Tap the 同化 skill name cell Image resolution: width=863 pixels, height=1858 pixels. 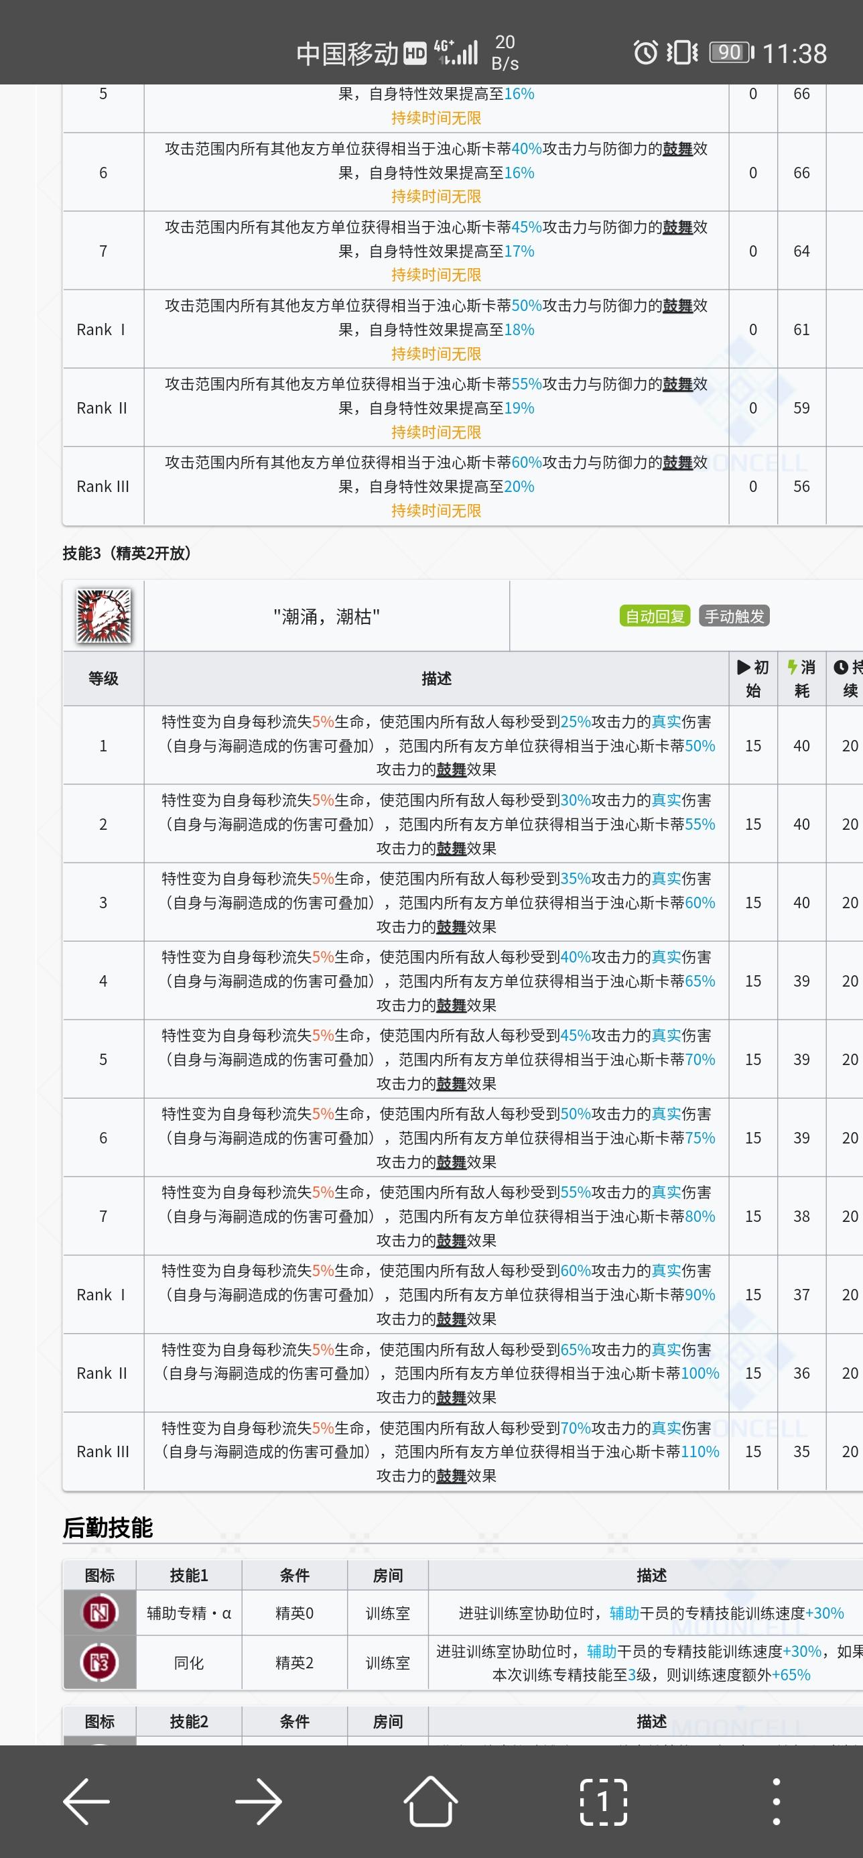click(x=189, y=1662)
